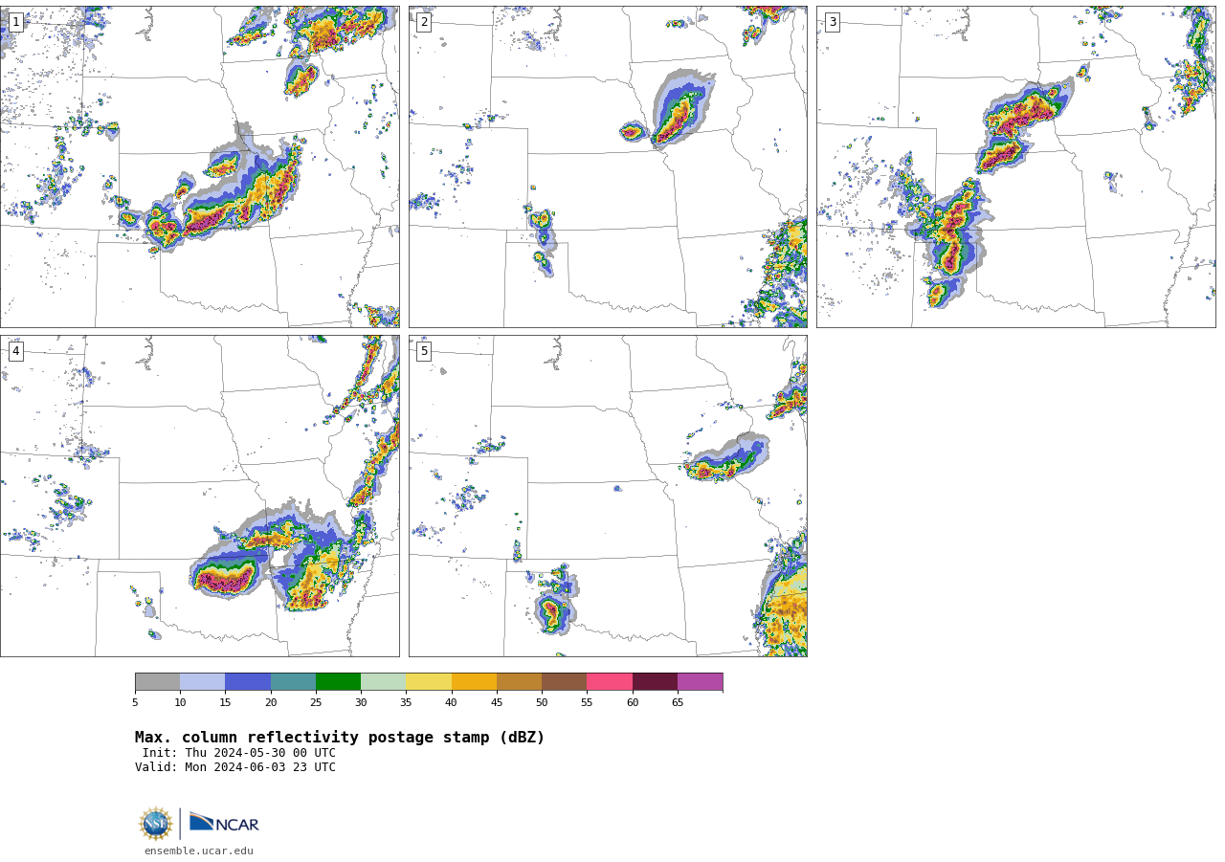The width and height of the screenshot is (1225, 862).
Task: Click the colorbar tick label 50
Action: [x=542, y=703]
